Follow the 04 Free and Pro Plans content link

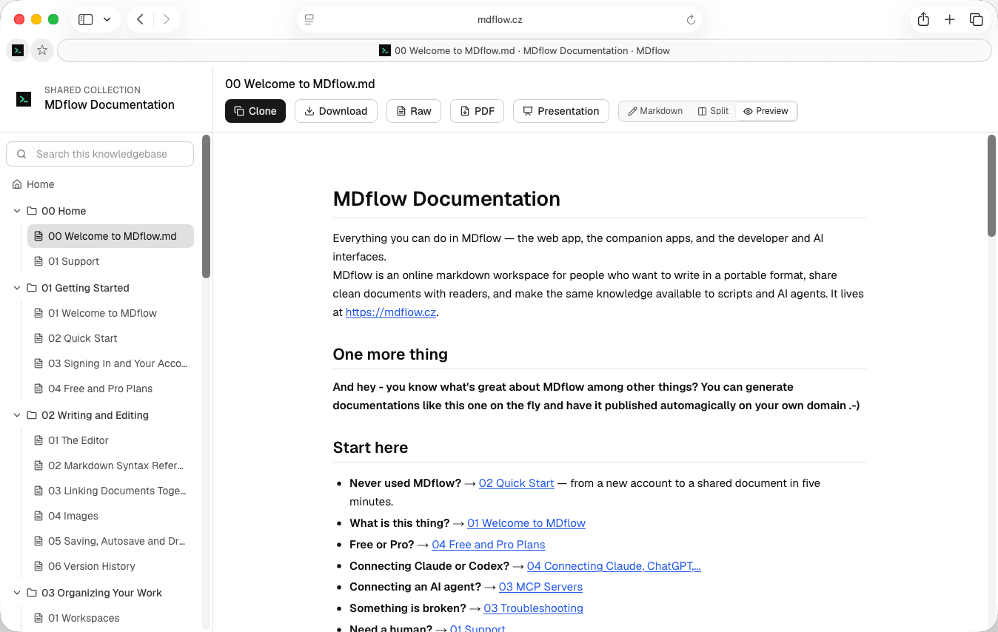click(489, 545)
